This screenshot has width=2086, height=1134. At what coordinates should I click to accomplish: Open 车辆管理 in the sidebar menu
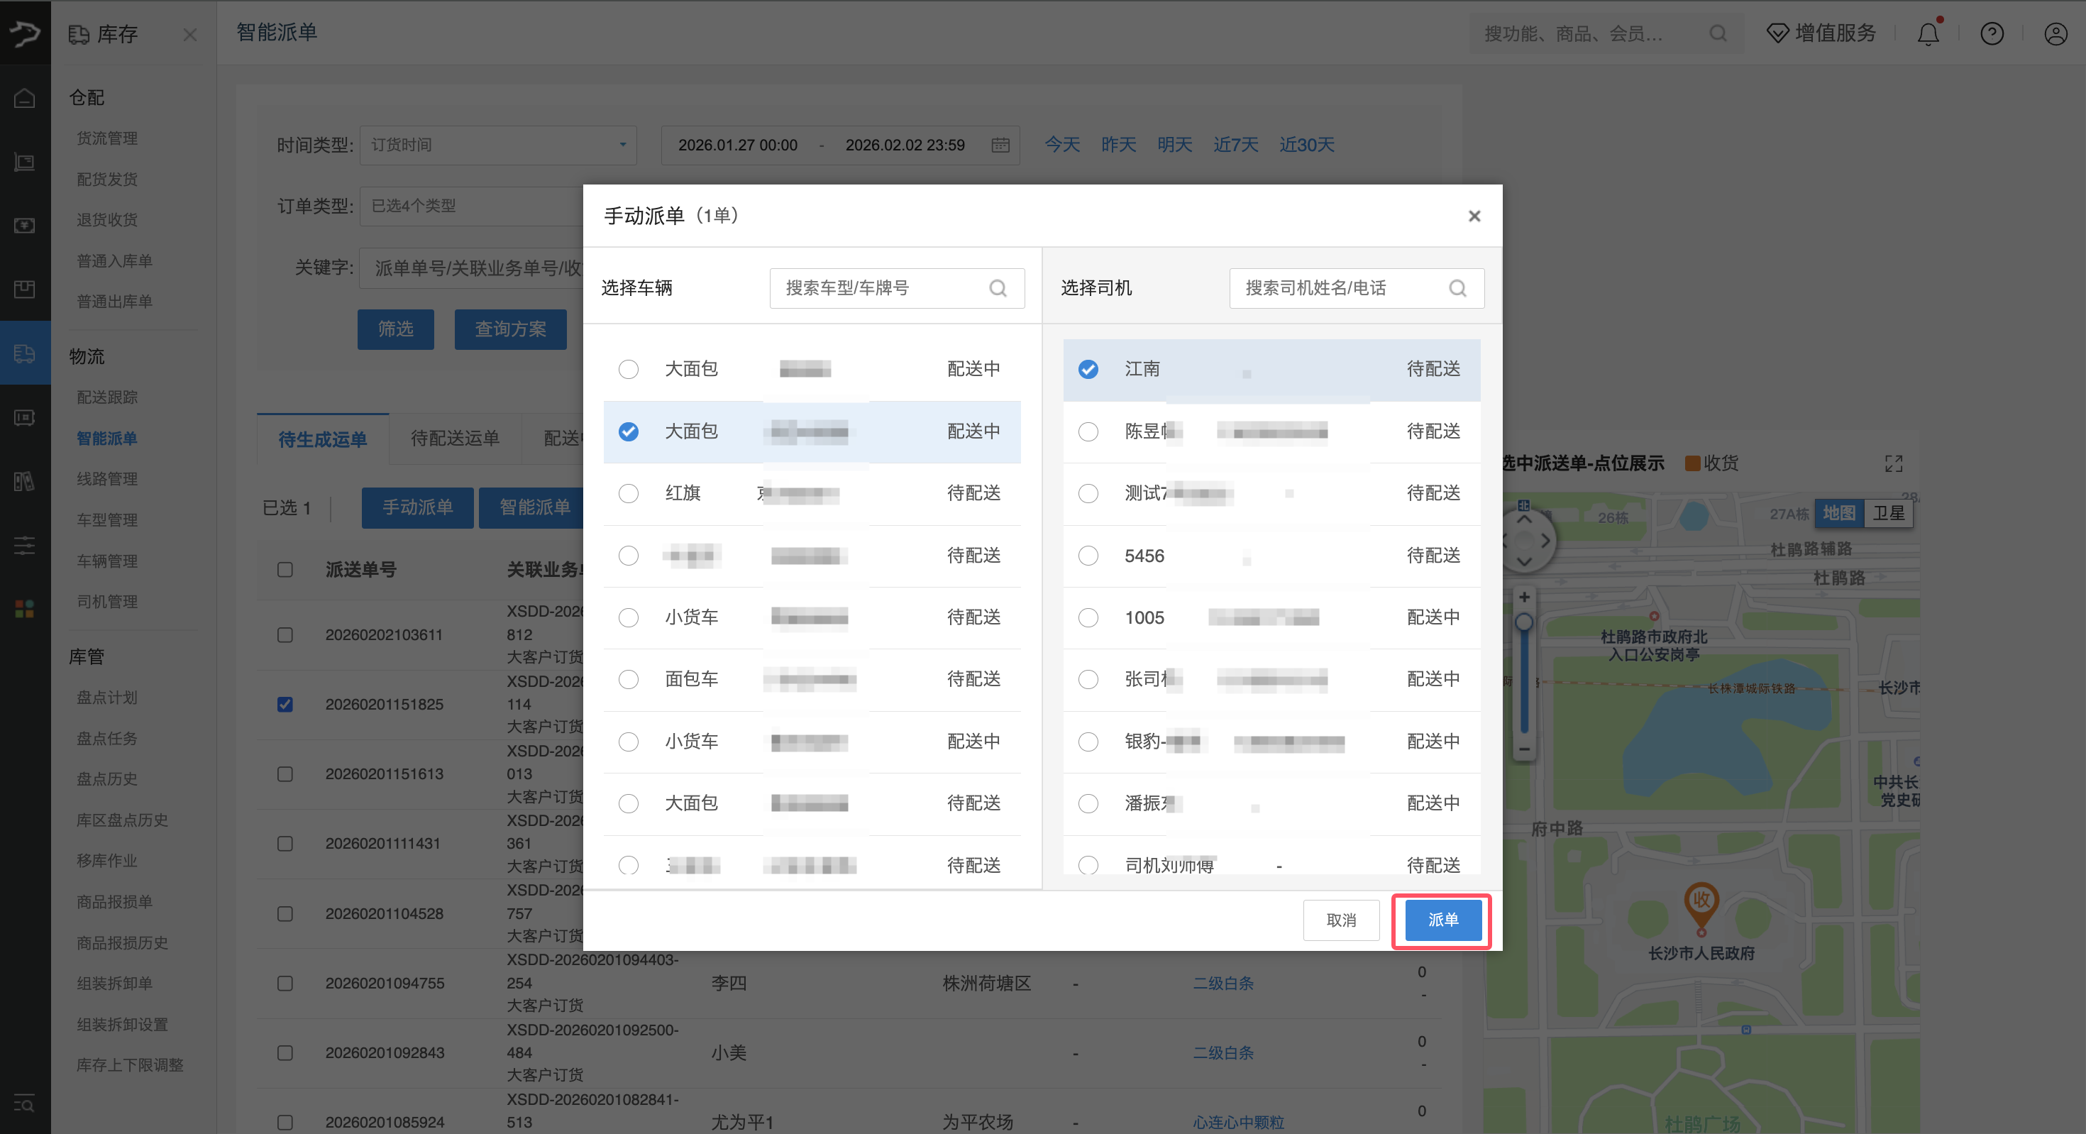107,561
